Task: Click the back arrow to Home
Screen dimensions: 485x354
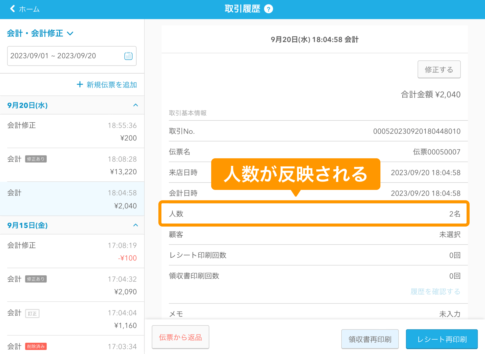Action: click(x=13, y=9)
